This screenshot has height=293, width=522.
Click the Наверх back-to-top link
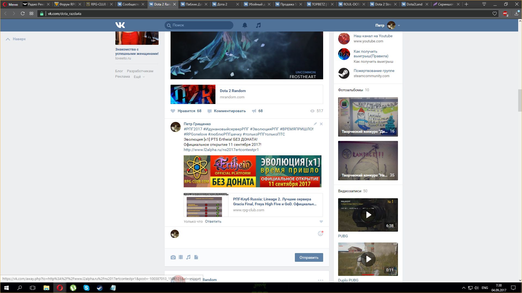(x=16, y=39)
